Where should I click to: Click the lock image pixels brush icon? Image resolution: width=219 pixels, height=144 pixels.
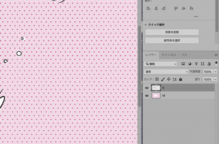click(x=163, y=79)
